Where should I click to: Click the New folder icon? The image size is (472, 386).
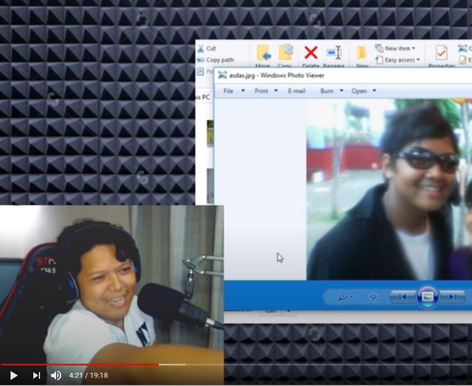click(x=361, y=53)
